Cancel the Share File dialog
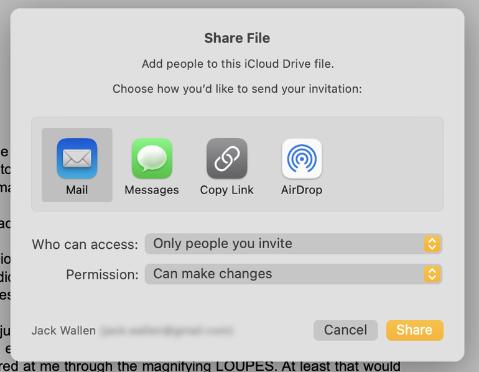This screenshot has height=372, width=479. coord(345,330)
